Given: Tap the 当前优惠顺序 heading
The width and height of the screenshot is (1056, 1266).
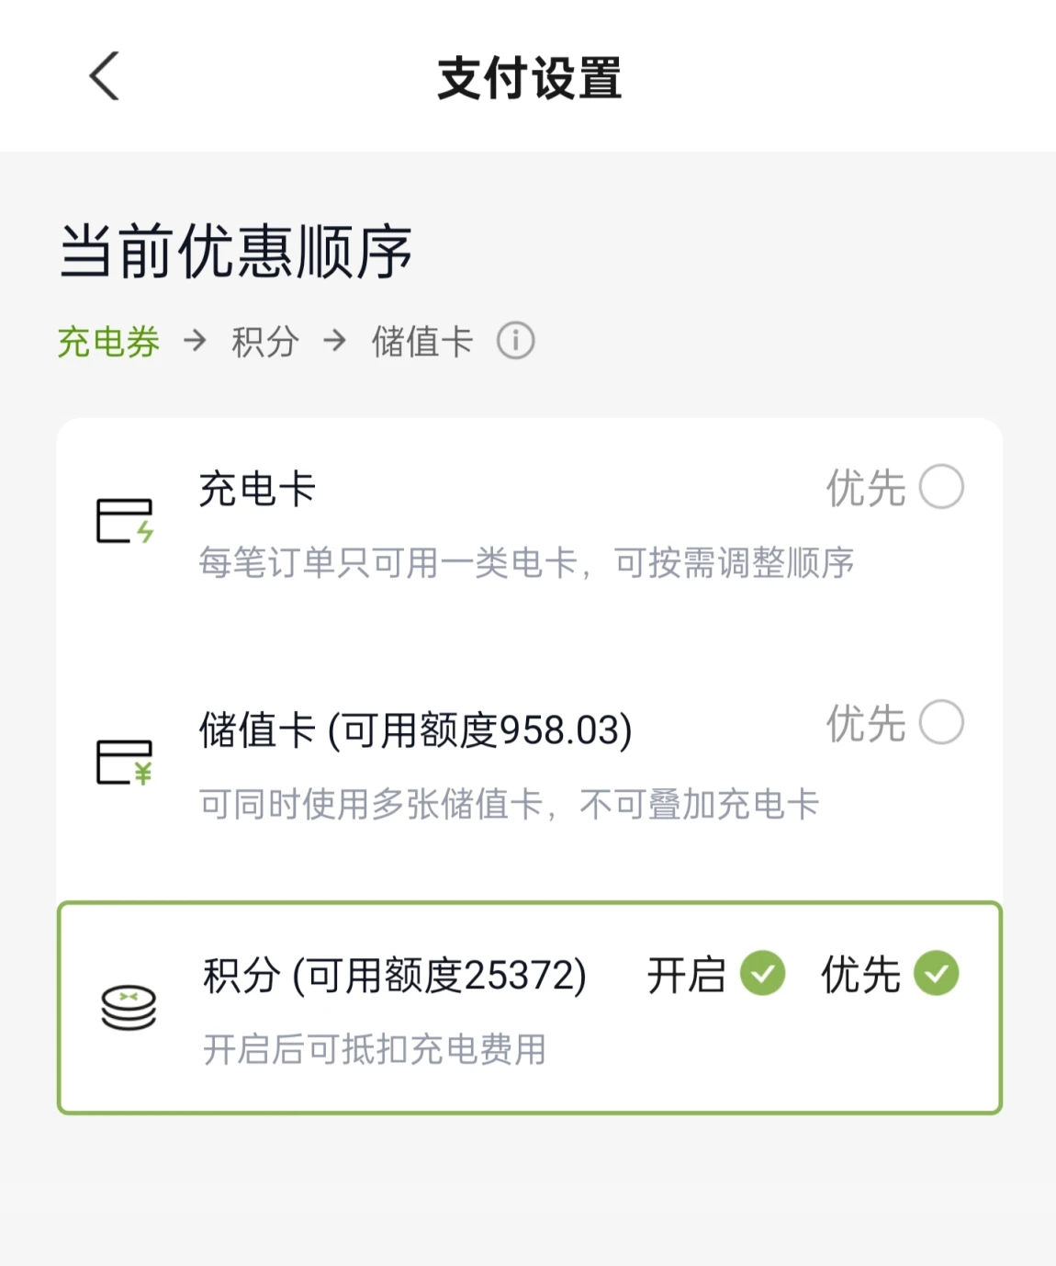Looking at the screenshot, I should click(236, 251).
